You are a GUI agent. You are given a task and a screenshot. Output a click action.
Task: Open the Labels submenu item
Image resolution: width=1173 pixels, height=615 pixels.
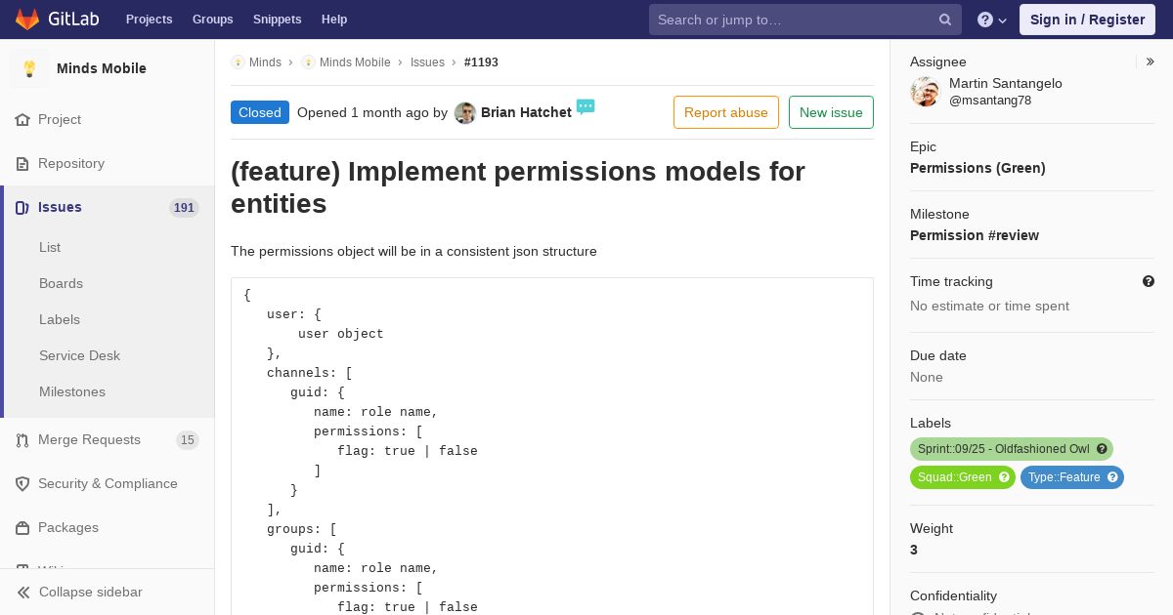60,320
